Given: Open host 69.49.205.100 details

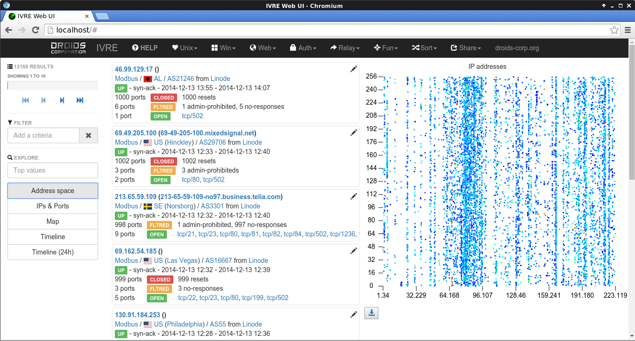Looking at the screenshot, I should [x=136, y=133].
